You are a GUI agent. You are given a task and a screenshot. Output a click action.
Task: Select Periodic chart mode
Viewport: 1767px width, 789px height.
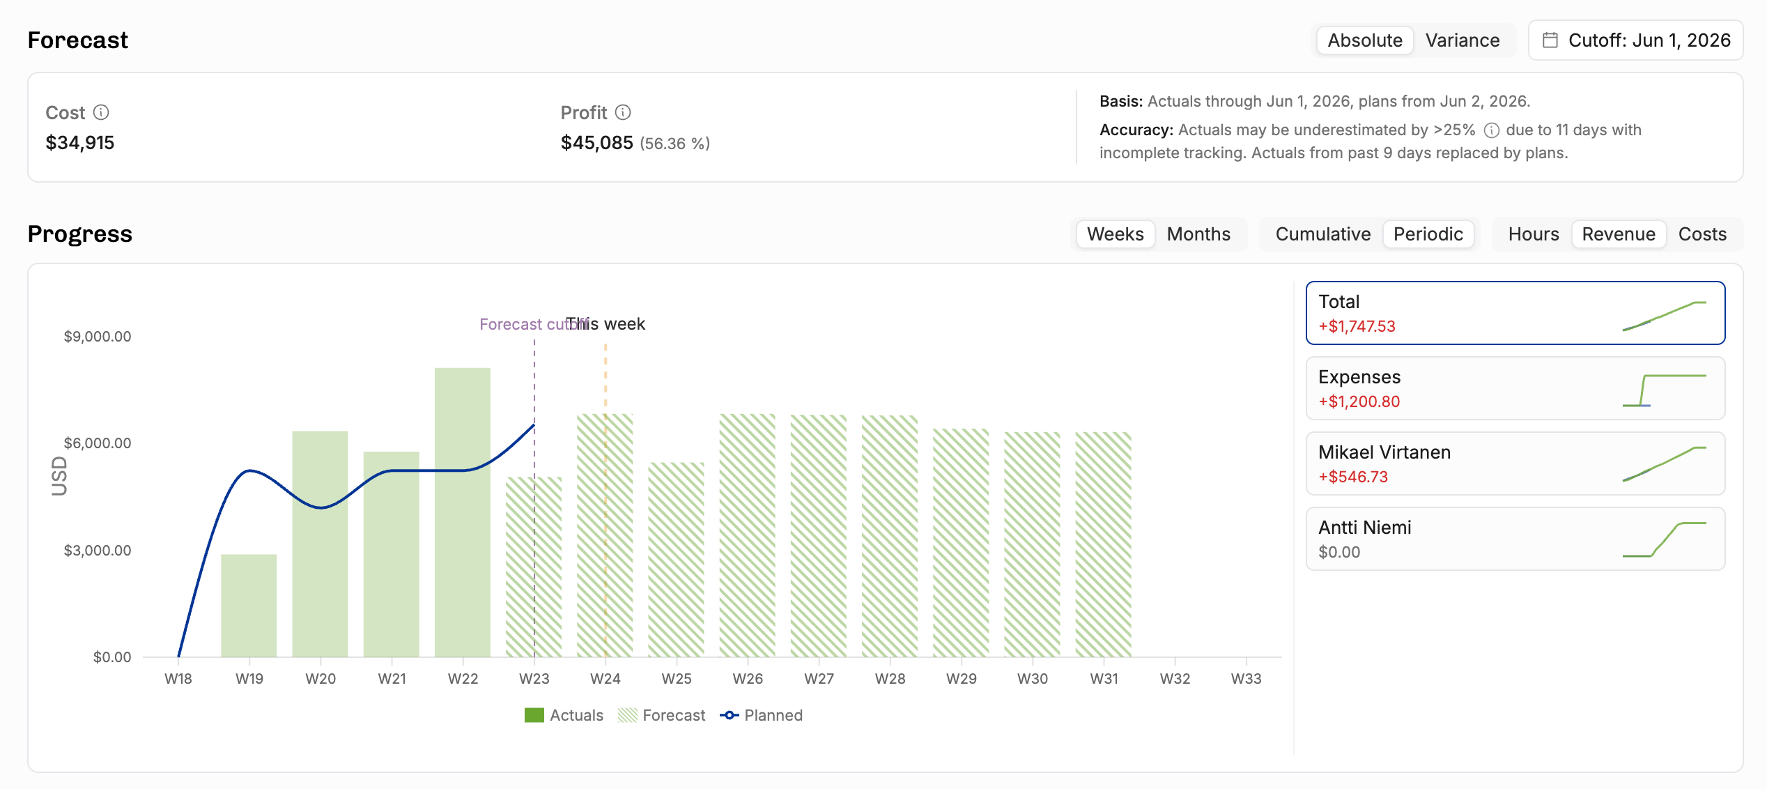[x=1428, y=234]
